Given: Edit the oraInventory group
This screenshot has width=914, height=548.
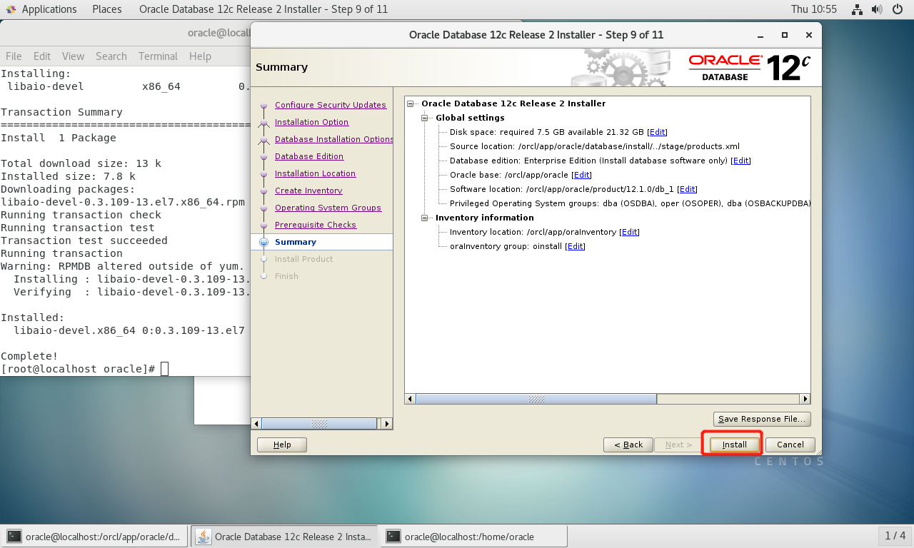Looking at the screenshot, I should [x=575, y=246].
